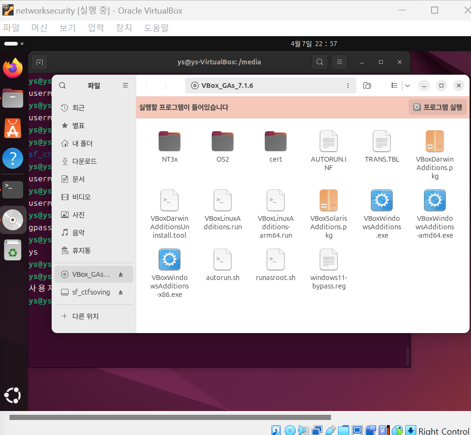Open VirtualBox 장치 menu
The height and width of the screenshot is (435, 471).
click(x=124, y=28)
